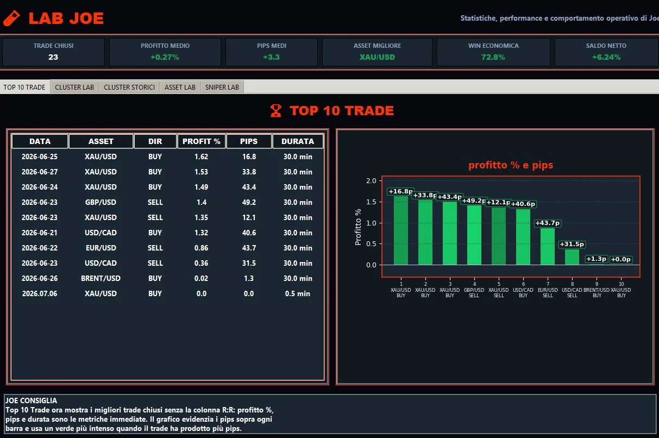Open the CLUSTER LAB tab
Image resolution: width=659 pixels, height=438 pixels.
coord(74,87)
